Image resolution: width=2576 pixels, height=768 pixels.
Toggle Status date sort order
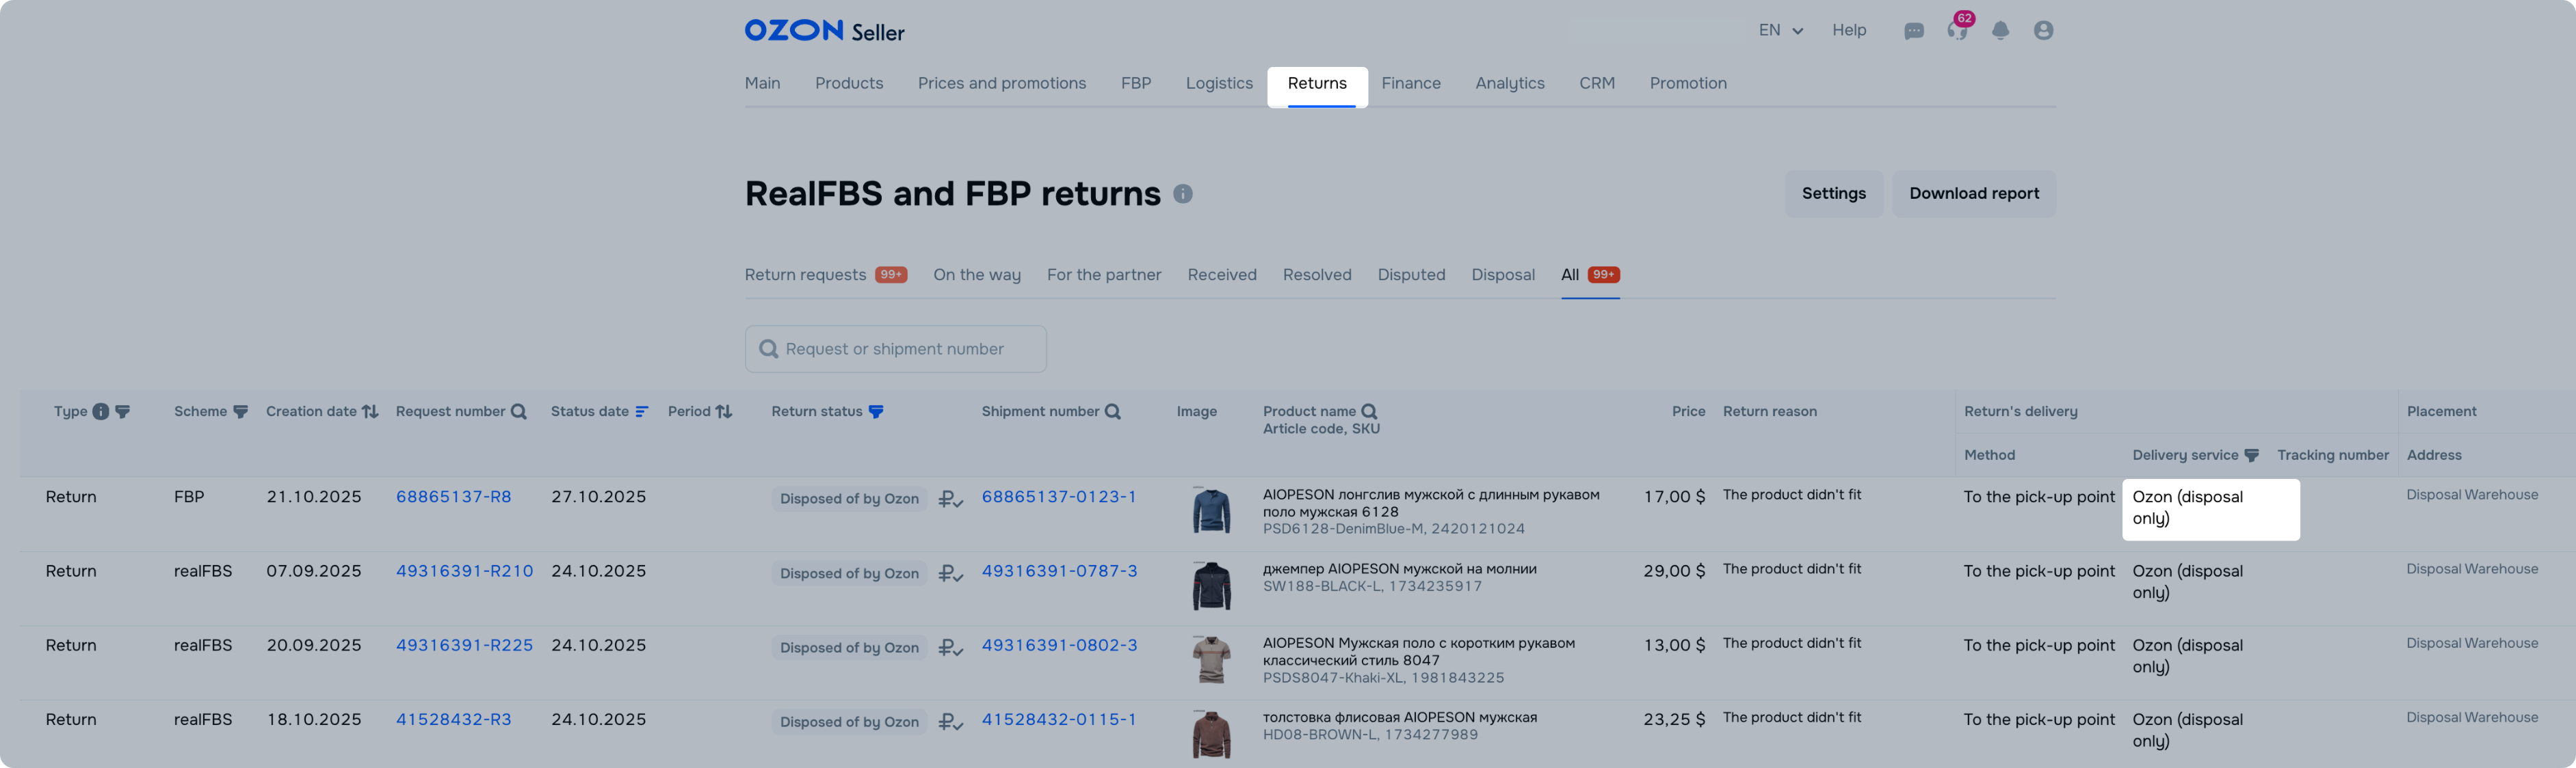click(x=642, y=411)
